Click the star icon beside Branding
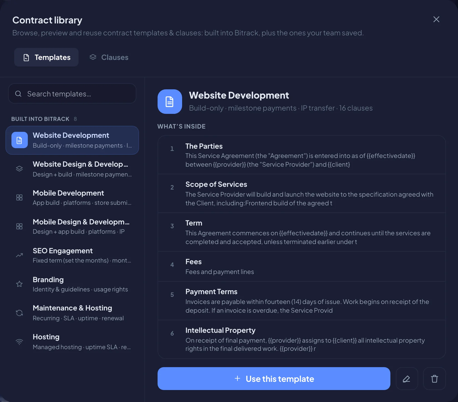The image size is (458, 402). [x=19, y=284]
